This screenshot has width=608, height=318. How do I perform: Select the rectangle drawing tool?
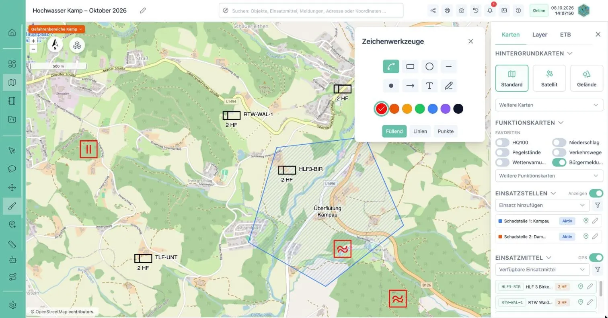pos(410,66)
